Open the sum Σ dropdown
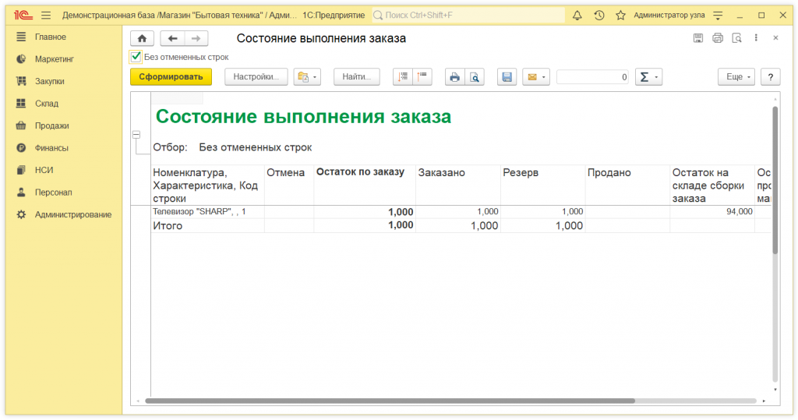The width and height of the screenshot is (798, 420). pos(648,77)
